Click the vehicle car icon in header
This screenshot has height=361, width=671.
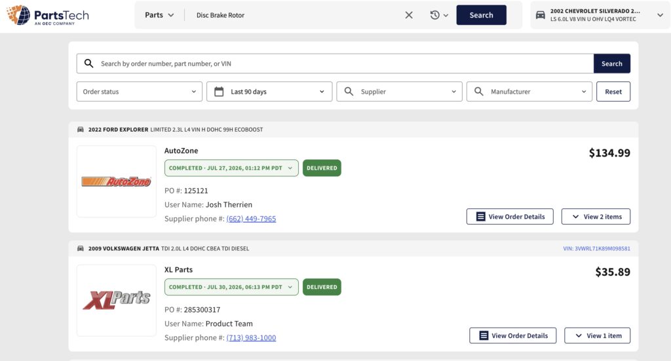click(x=541, y=15)
